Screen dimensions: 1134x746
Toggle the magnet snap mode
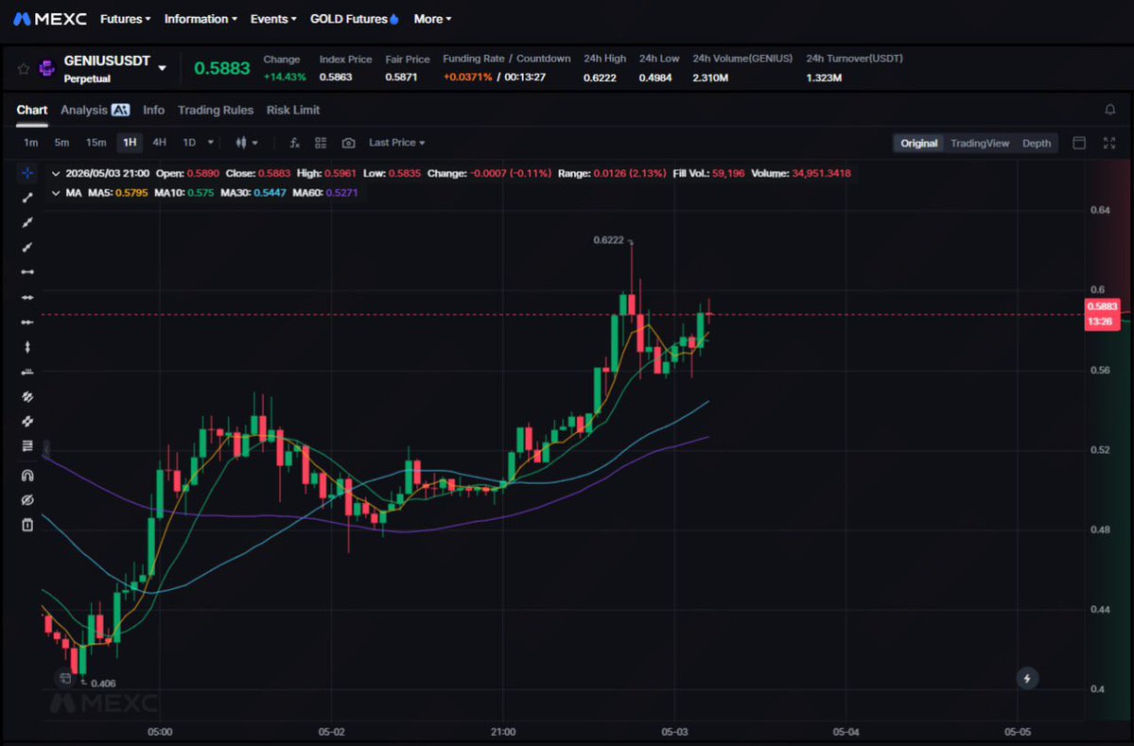tap(27, 475)
